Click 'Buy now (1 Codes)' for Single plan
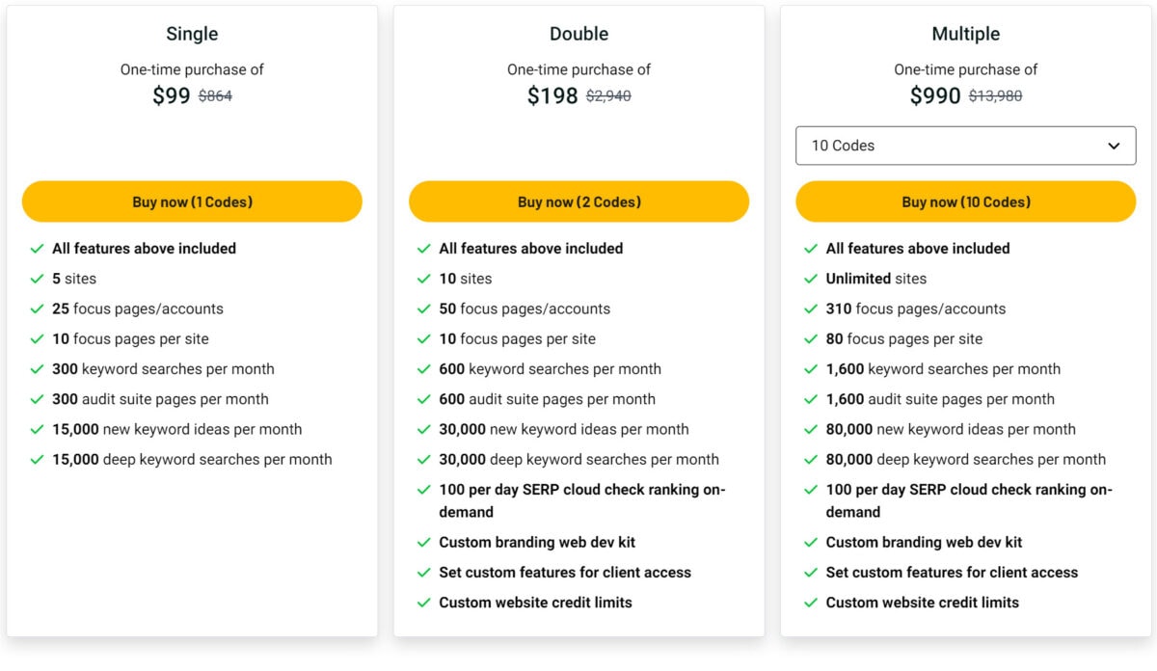Viewport: 1157px width, 671px height. [x=192, y=201]
